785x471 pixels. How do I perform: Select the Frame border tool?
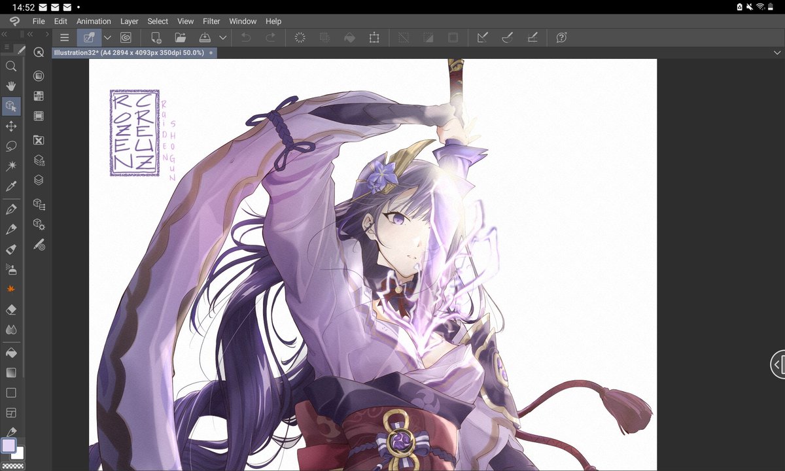pos(11,413)
